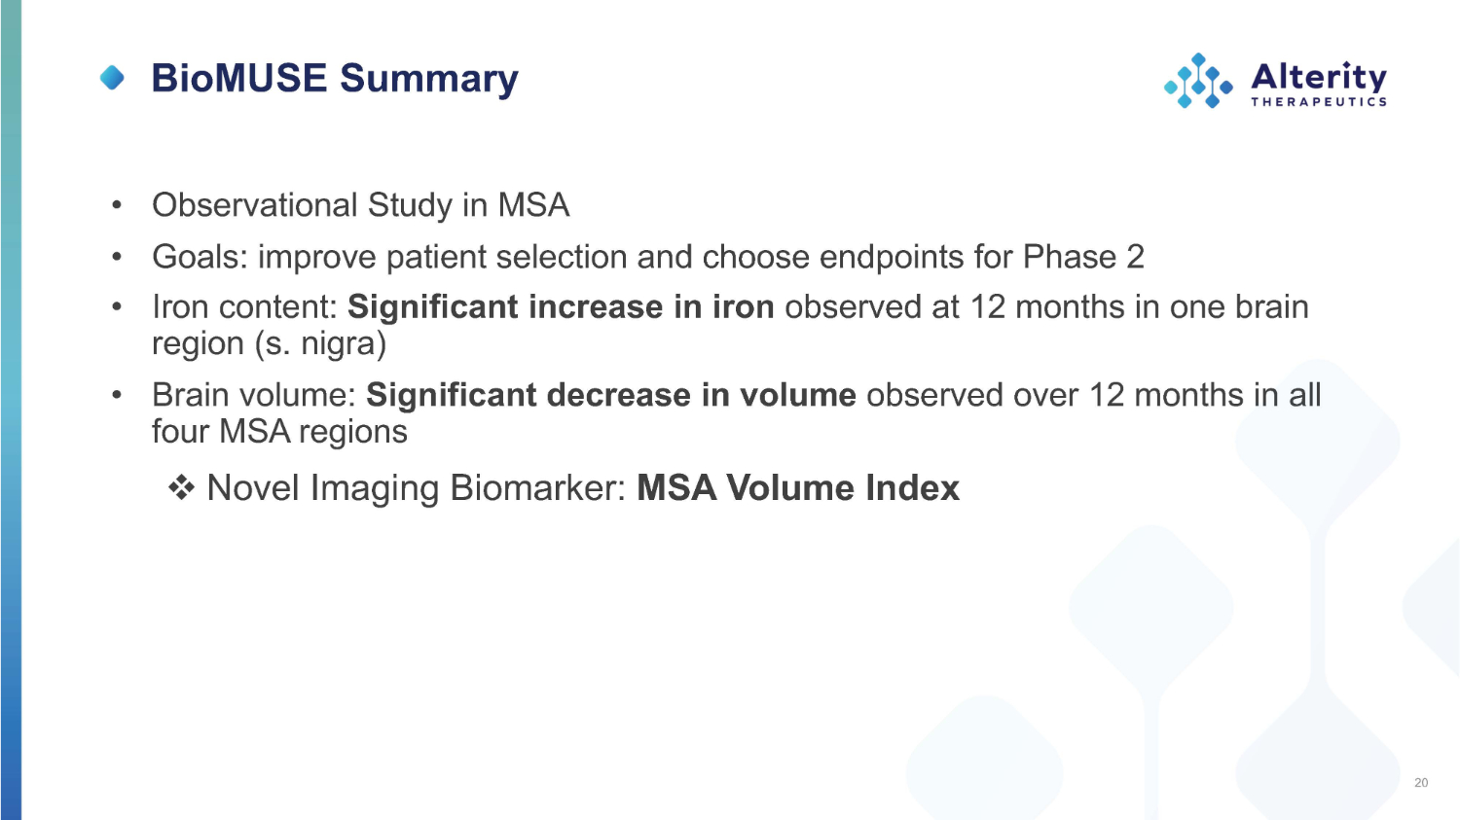This screenshot has width=1460, height=820.
Task: Click the bullet dot before Observational Study
Action: [117, 205]
